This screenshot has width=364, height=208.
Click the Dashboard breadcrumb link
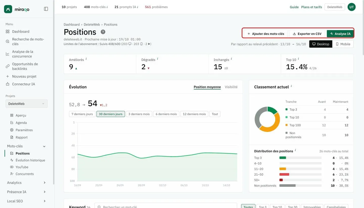click(x=72, y=25)
